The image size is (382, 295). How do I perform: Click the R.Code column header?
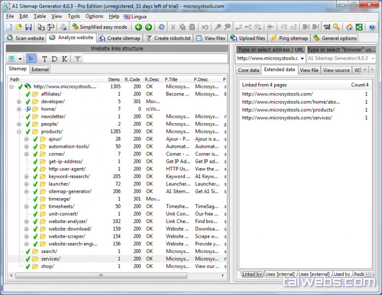132,79
